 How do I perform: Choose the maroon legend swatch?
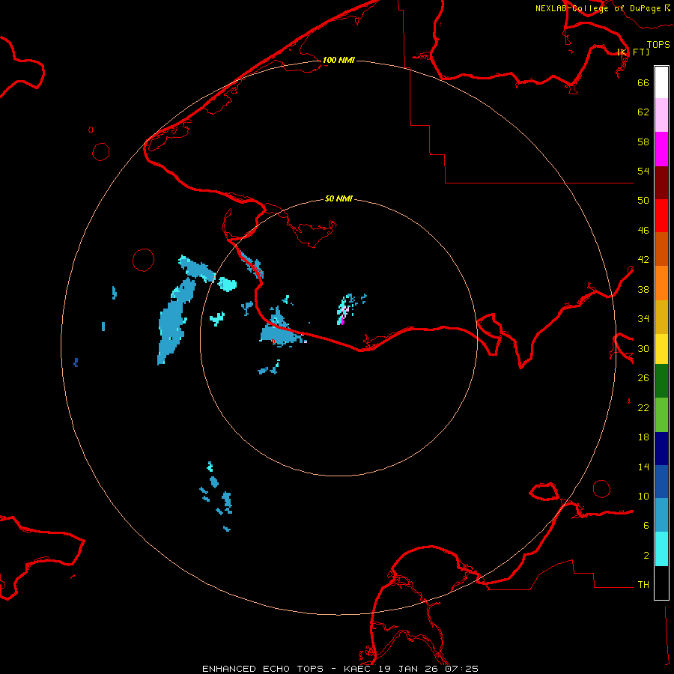(x=661, y=183)
